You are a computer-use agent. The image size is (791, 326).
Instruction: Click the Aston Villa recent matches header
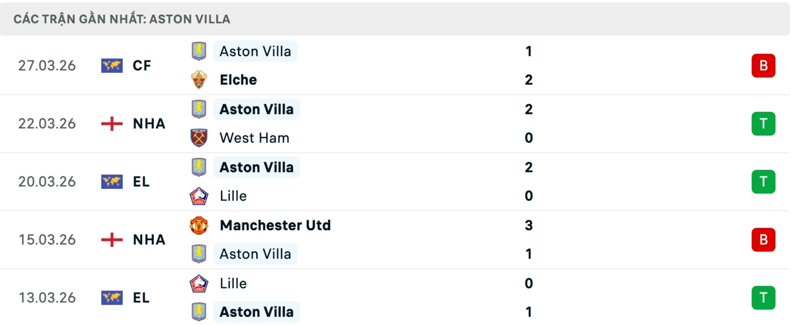click(122, 19)
